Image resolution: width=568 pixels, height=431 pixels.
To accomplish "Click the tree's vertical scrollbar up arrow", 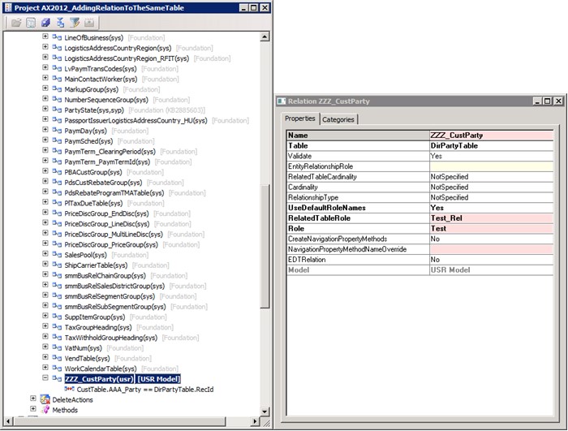I will point(265,37).
